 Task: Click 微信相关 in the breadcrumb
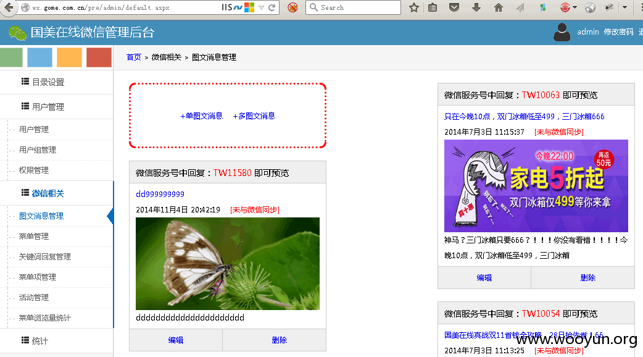(x=166, y=57)
